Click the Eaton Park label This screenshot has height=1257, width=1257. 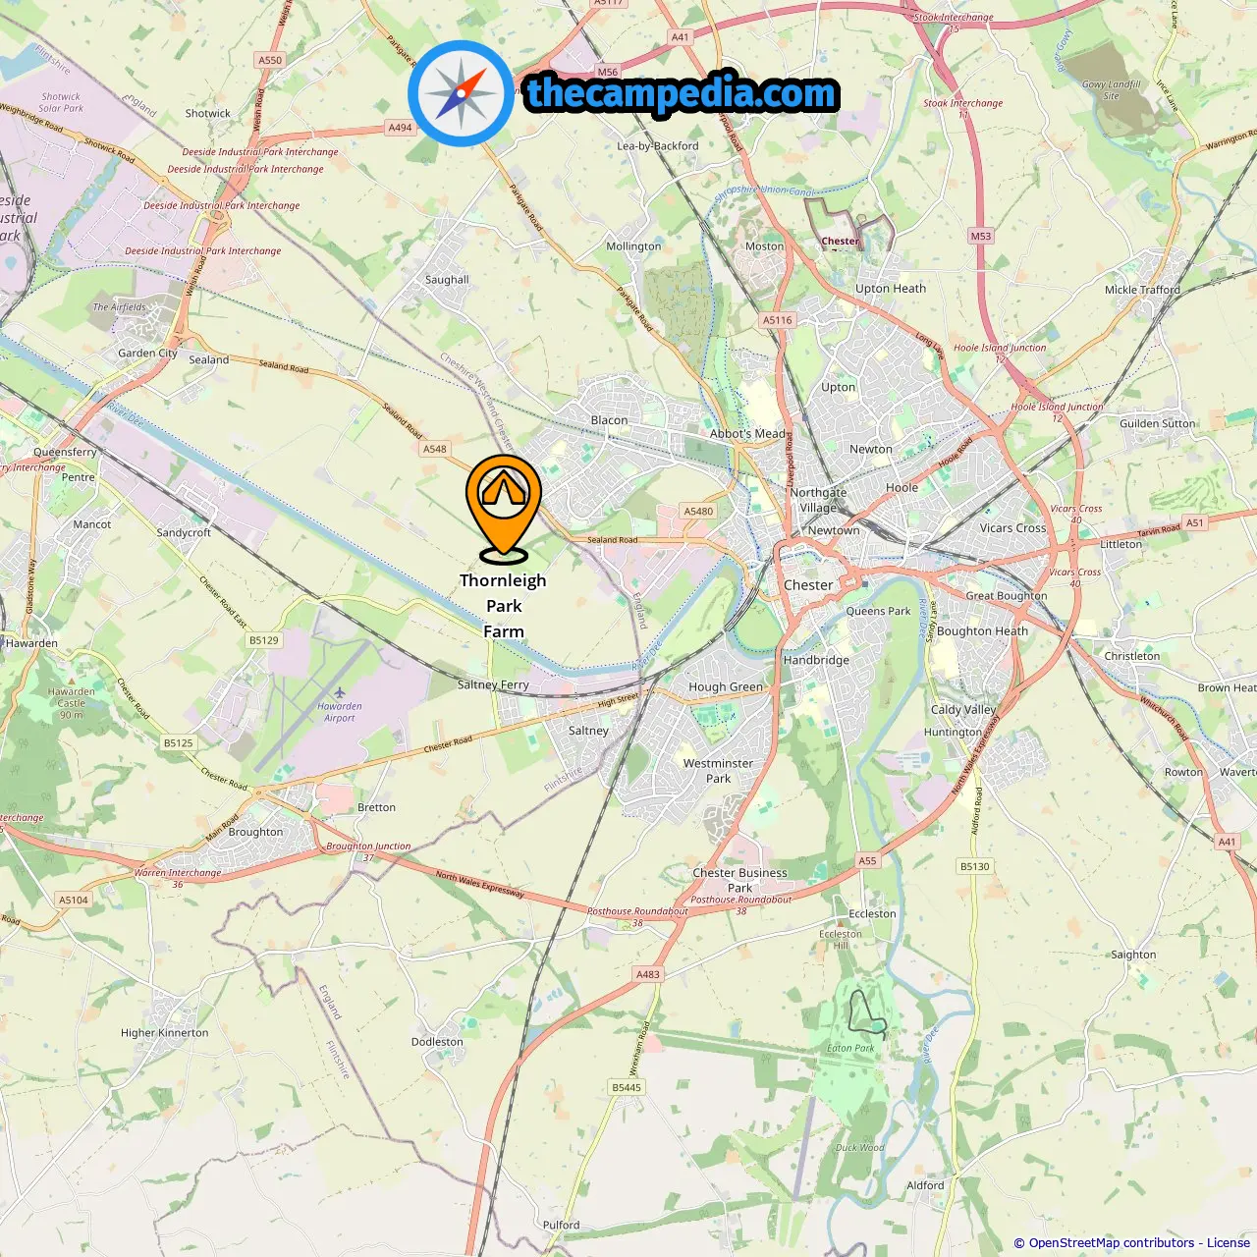coord(850,1048)
